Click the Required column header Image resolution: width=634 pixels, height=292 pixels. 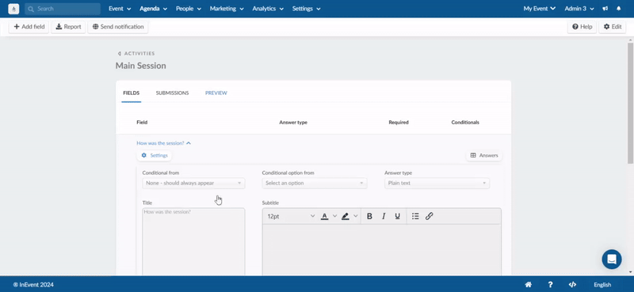click(x=399, y=123)
